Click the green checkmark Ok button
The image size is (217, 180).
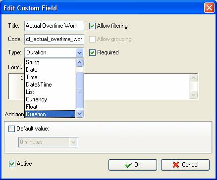coord(133,165)
